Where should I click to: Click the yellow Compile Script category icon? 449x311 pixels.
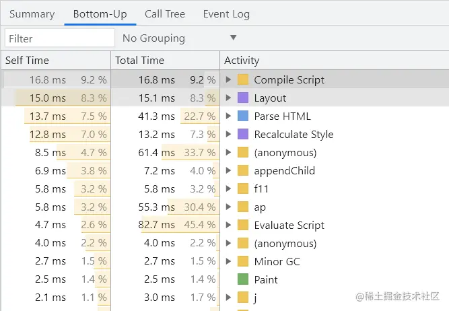(243, 80)
